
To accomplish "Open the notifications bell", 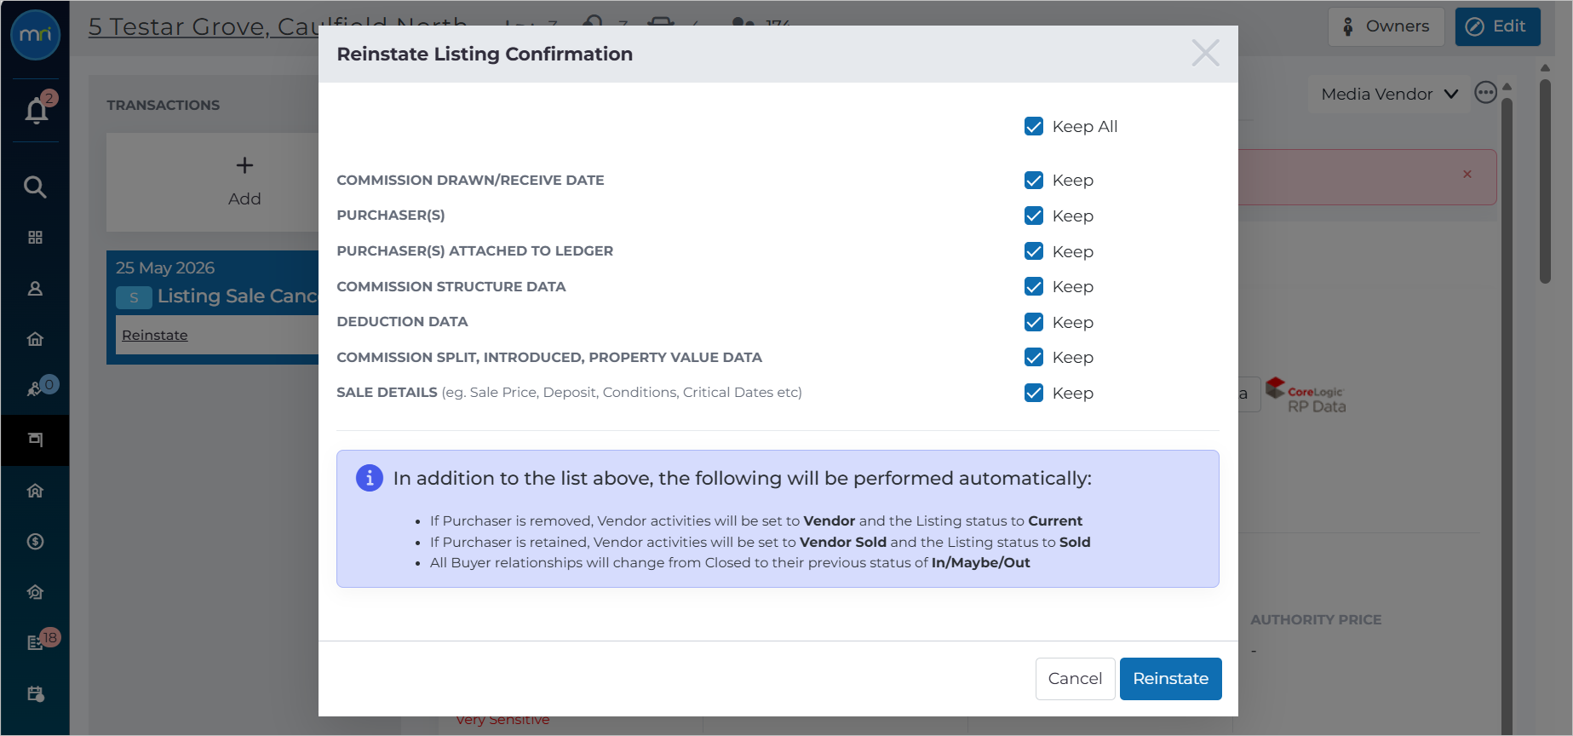I will click(x=37, y=110).
